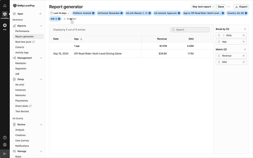Image resolution: width=253 pixels, height=158 pixels.
Task: Open Segments page
Action: 21,69
